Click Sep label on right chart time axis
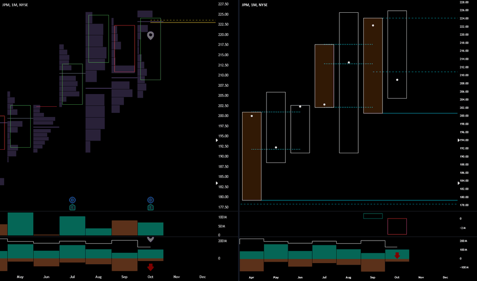This screenshot has height=281, width=477. click(x=373, y=277)
